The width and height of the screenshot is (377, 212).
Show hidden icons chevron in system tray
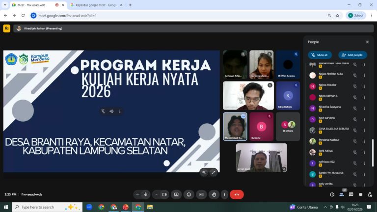click(x=325, y=207)
